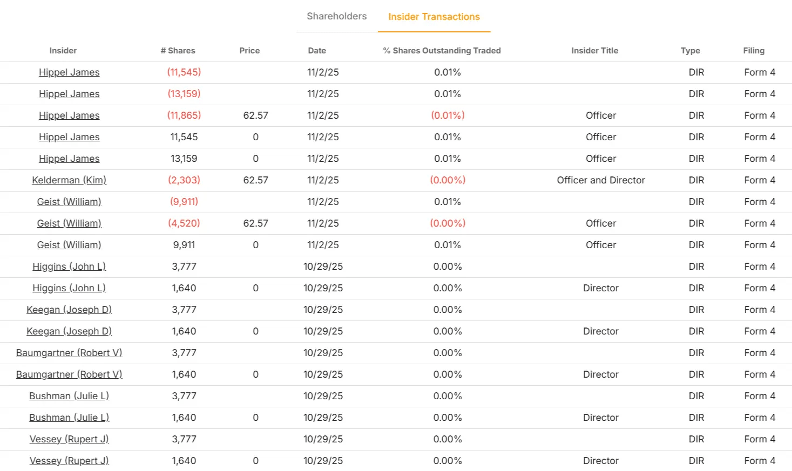Switch to the Shareholders tab

click(336, 16)
